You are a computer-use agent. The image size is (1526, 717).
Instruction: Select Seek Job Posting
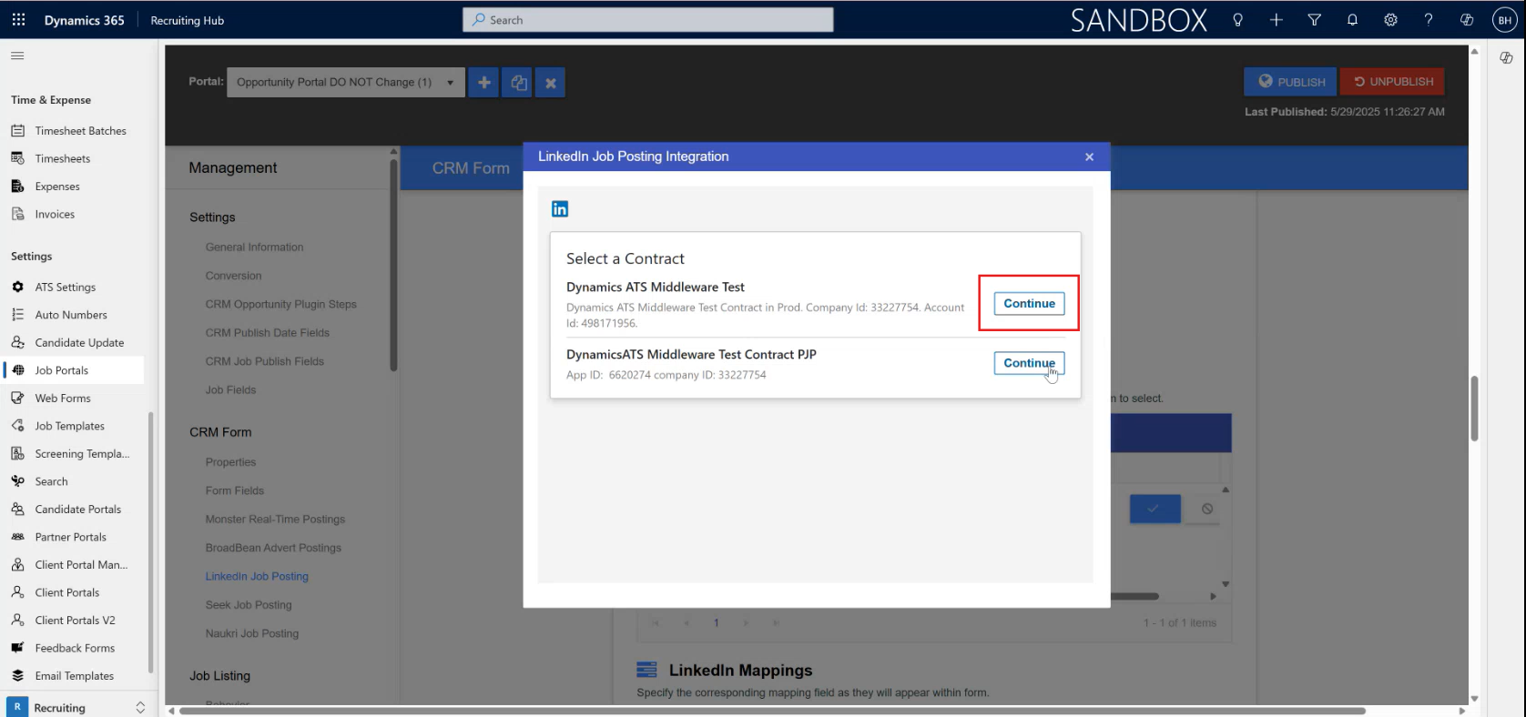click(x=249, y=605)
